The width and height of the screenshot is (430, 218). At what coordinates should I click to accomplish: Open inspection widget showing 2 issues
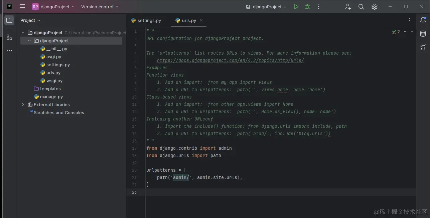point(396,32)
